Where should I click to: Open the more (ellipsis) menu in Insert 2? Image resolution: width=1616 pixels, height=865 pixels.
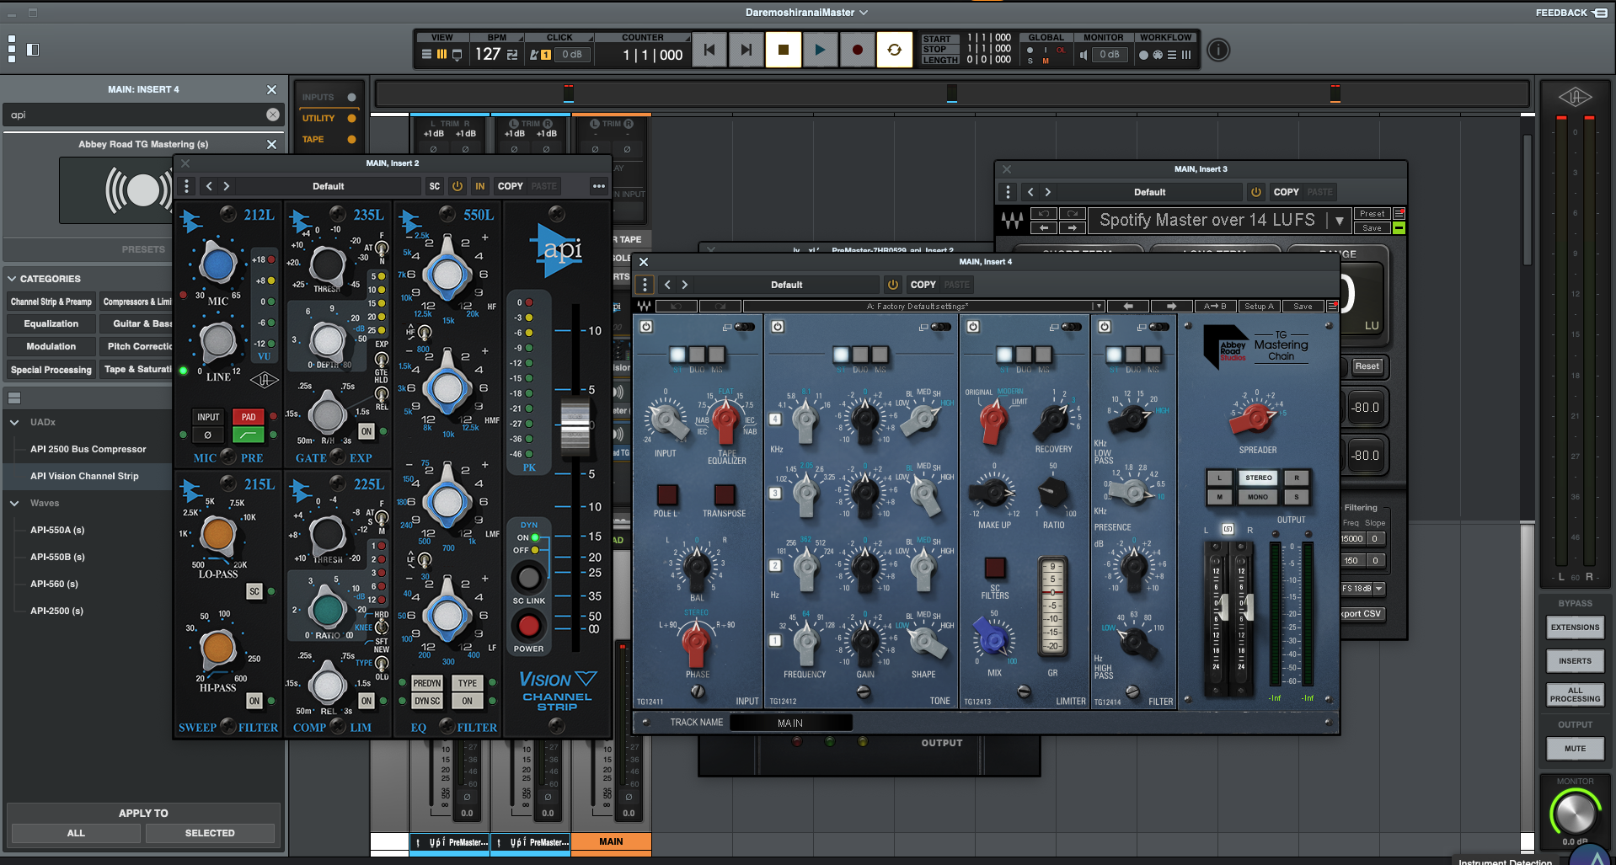598,186
